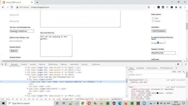Viewport: 188px width, 106px height.
Task: Reload the omayo page
Action: point(12,7)
